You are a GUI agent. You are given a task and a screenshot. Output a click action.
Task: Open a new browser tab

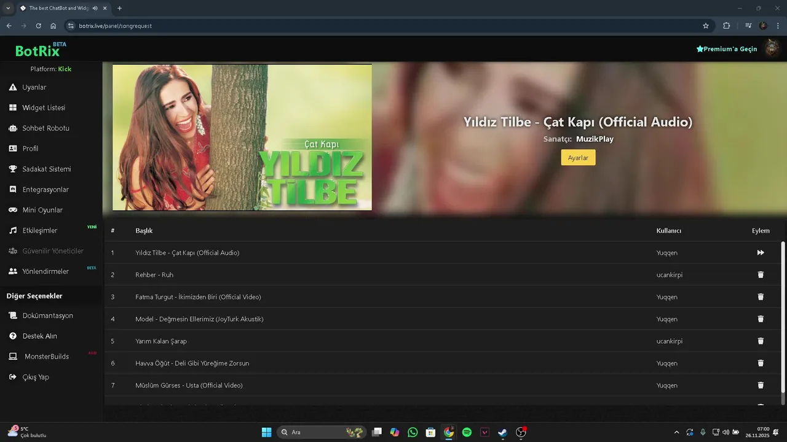click(119, 8)
